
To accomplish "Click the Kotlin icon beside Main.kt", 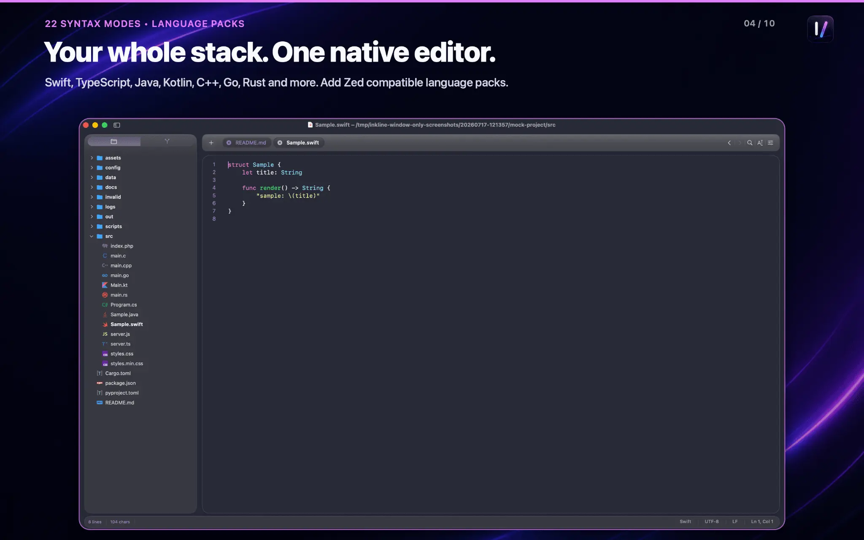I will (x=105, y=285).
